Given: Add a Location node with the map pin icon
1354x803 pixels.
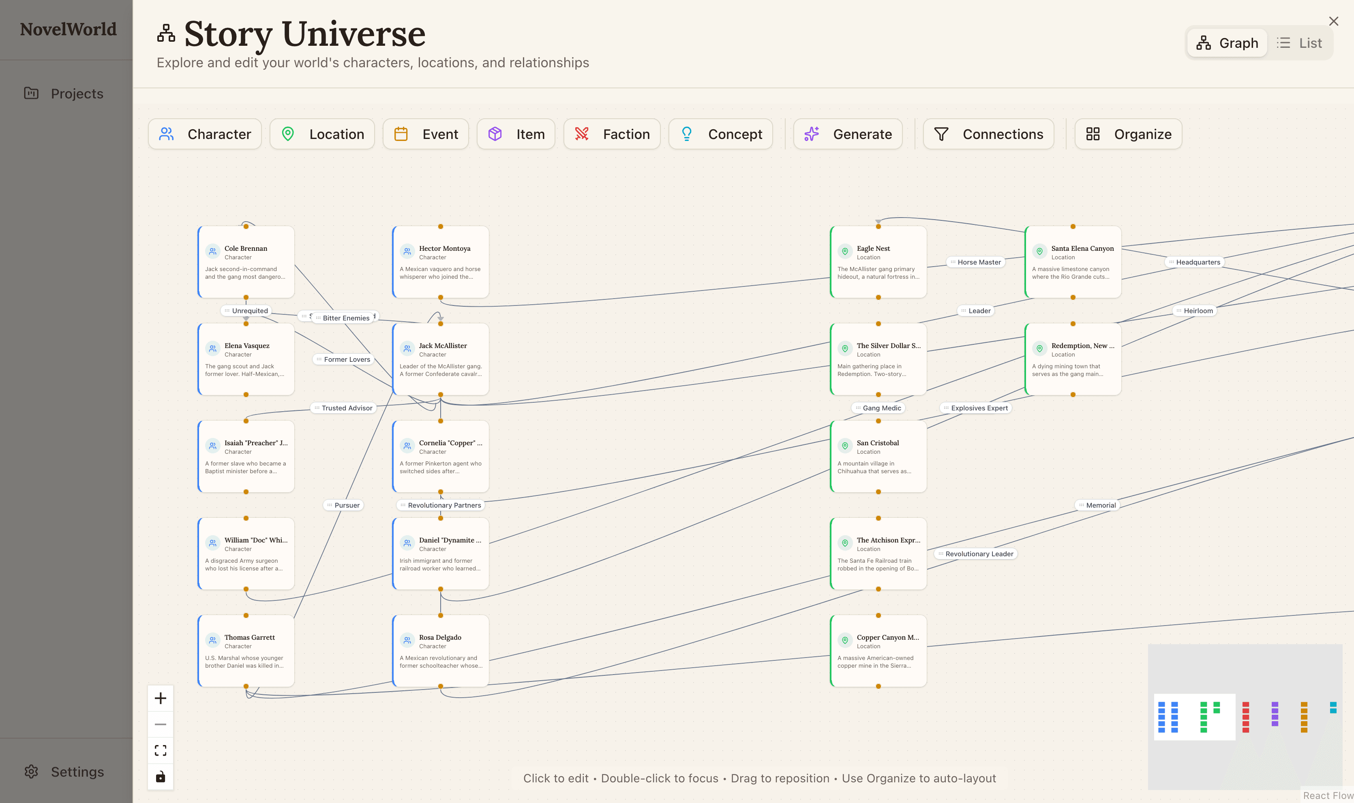Looking at the screenshot, I should point(322,134).
